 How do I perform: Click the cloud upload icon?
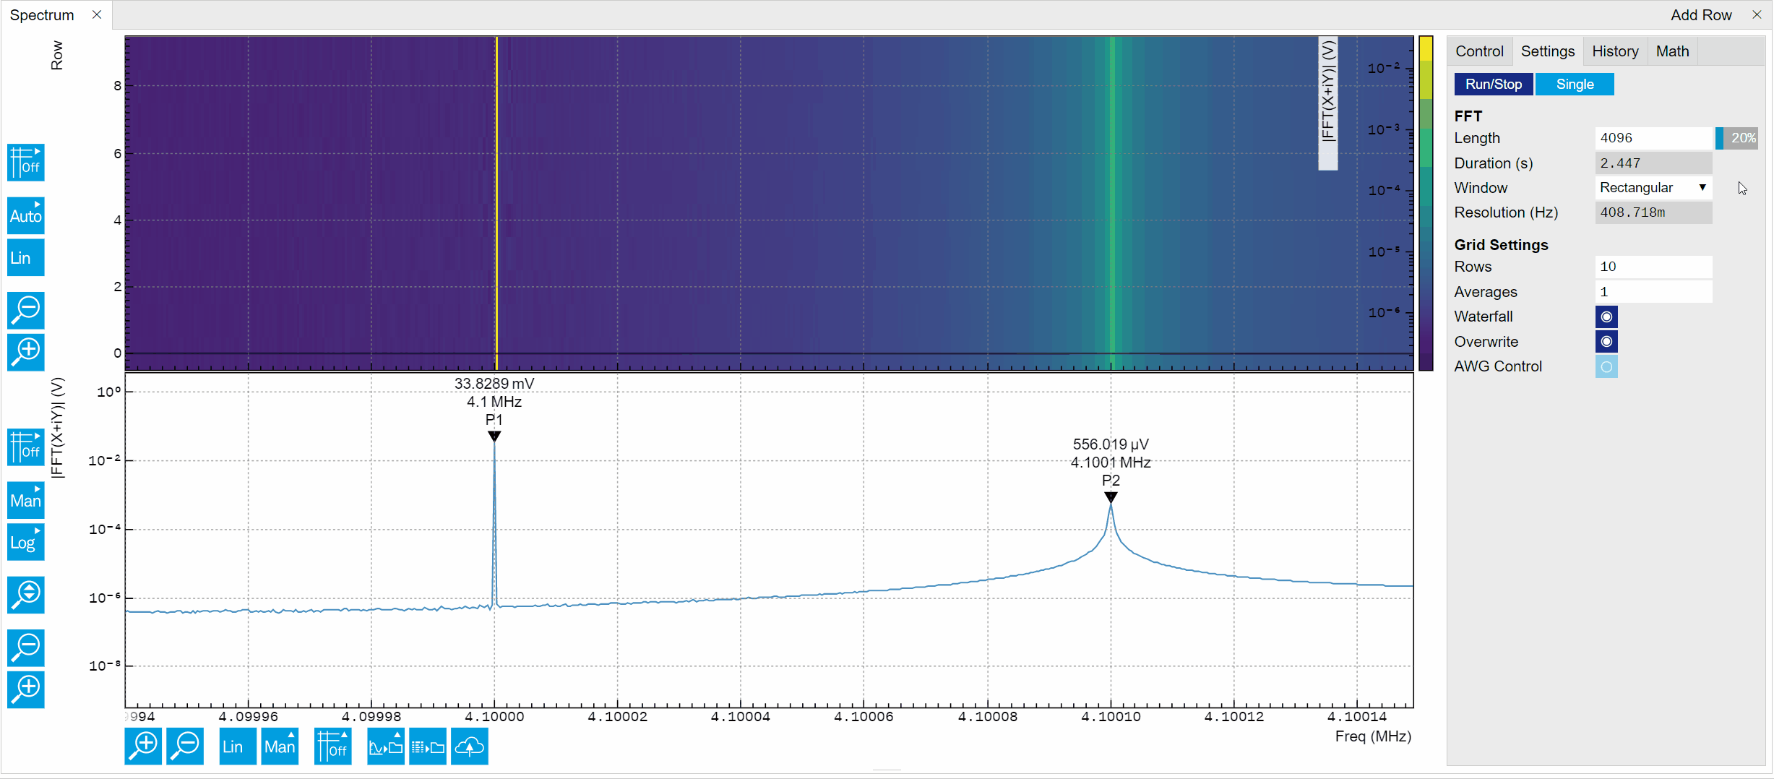click(x=470, y=746)
